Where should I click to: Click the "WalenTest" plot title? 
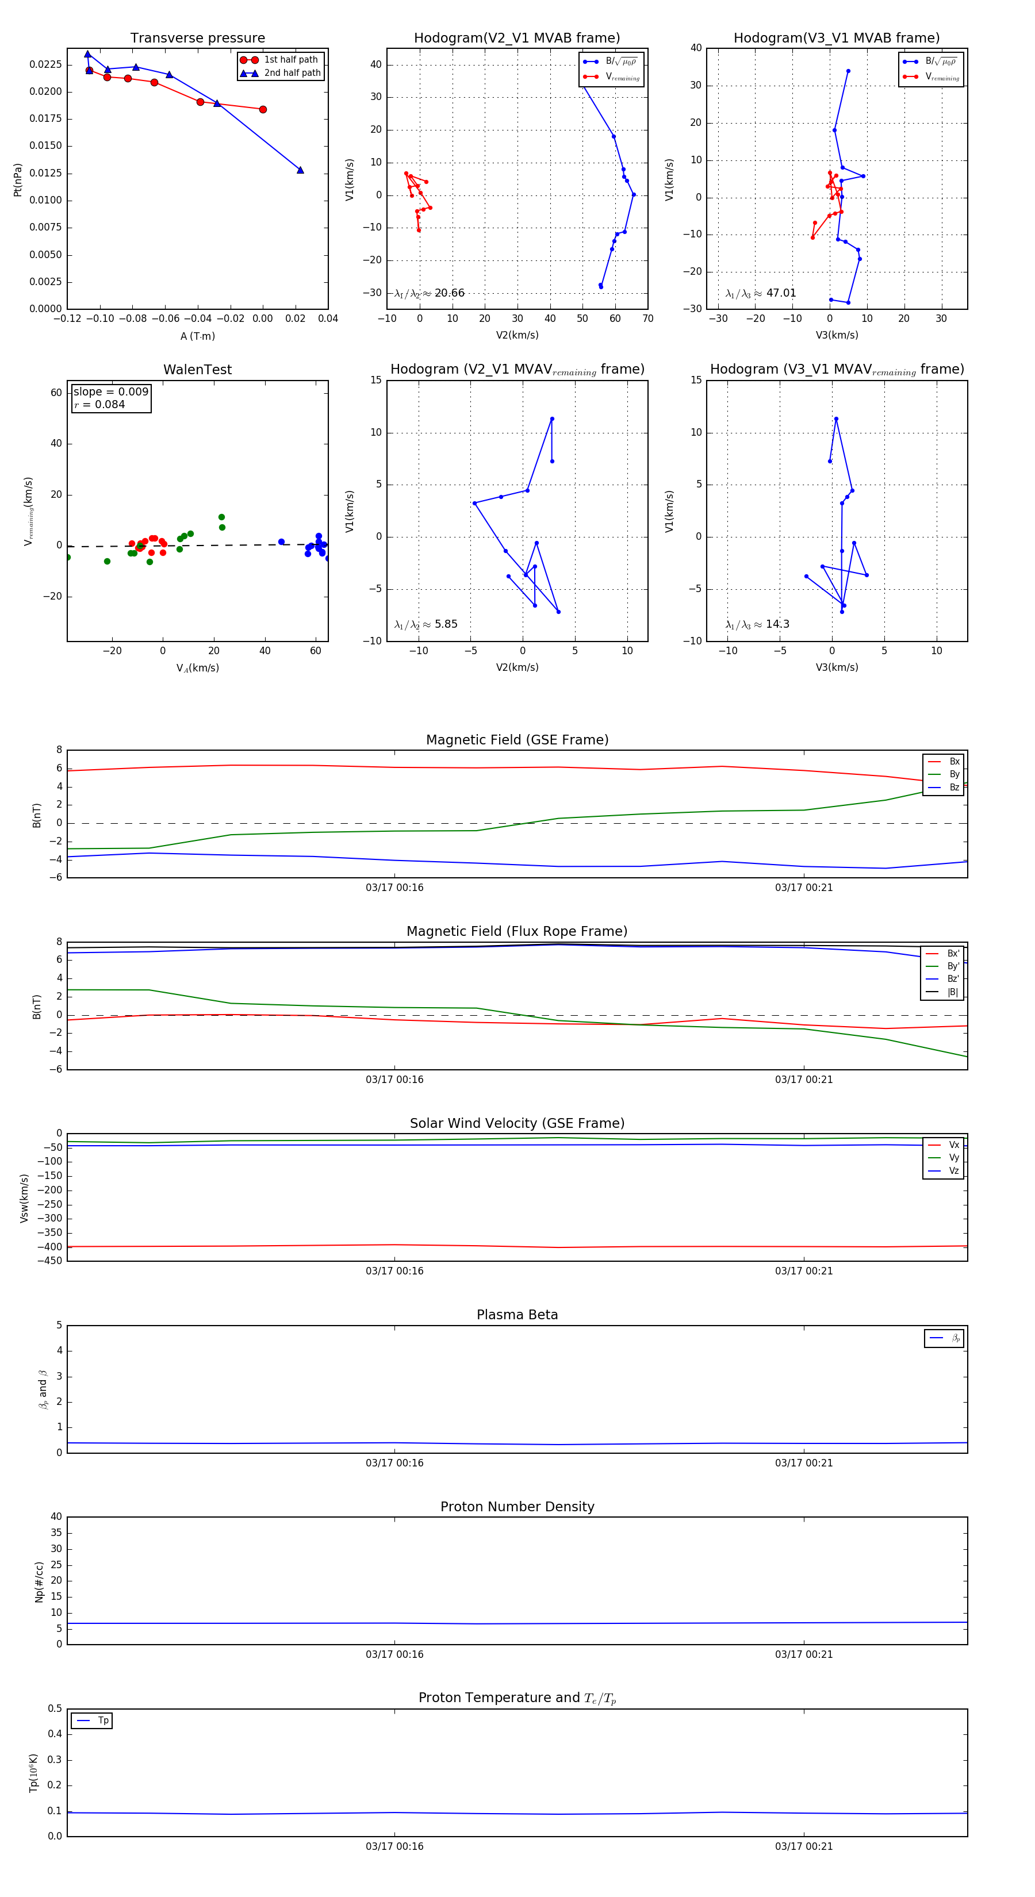(x=197, y=370)
